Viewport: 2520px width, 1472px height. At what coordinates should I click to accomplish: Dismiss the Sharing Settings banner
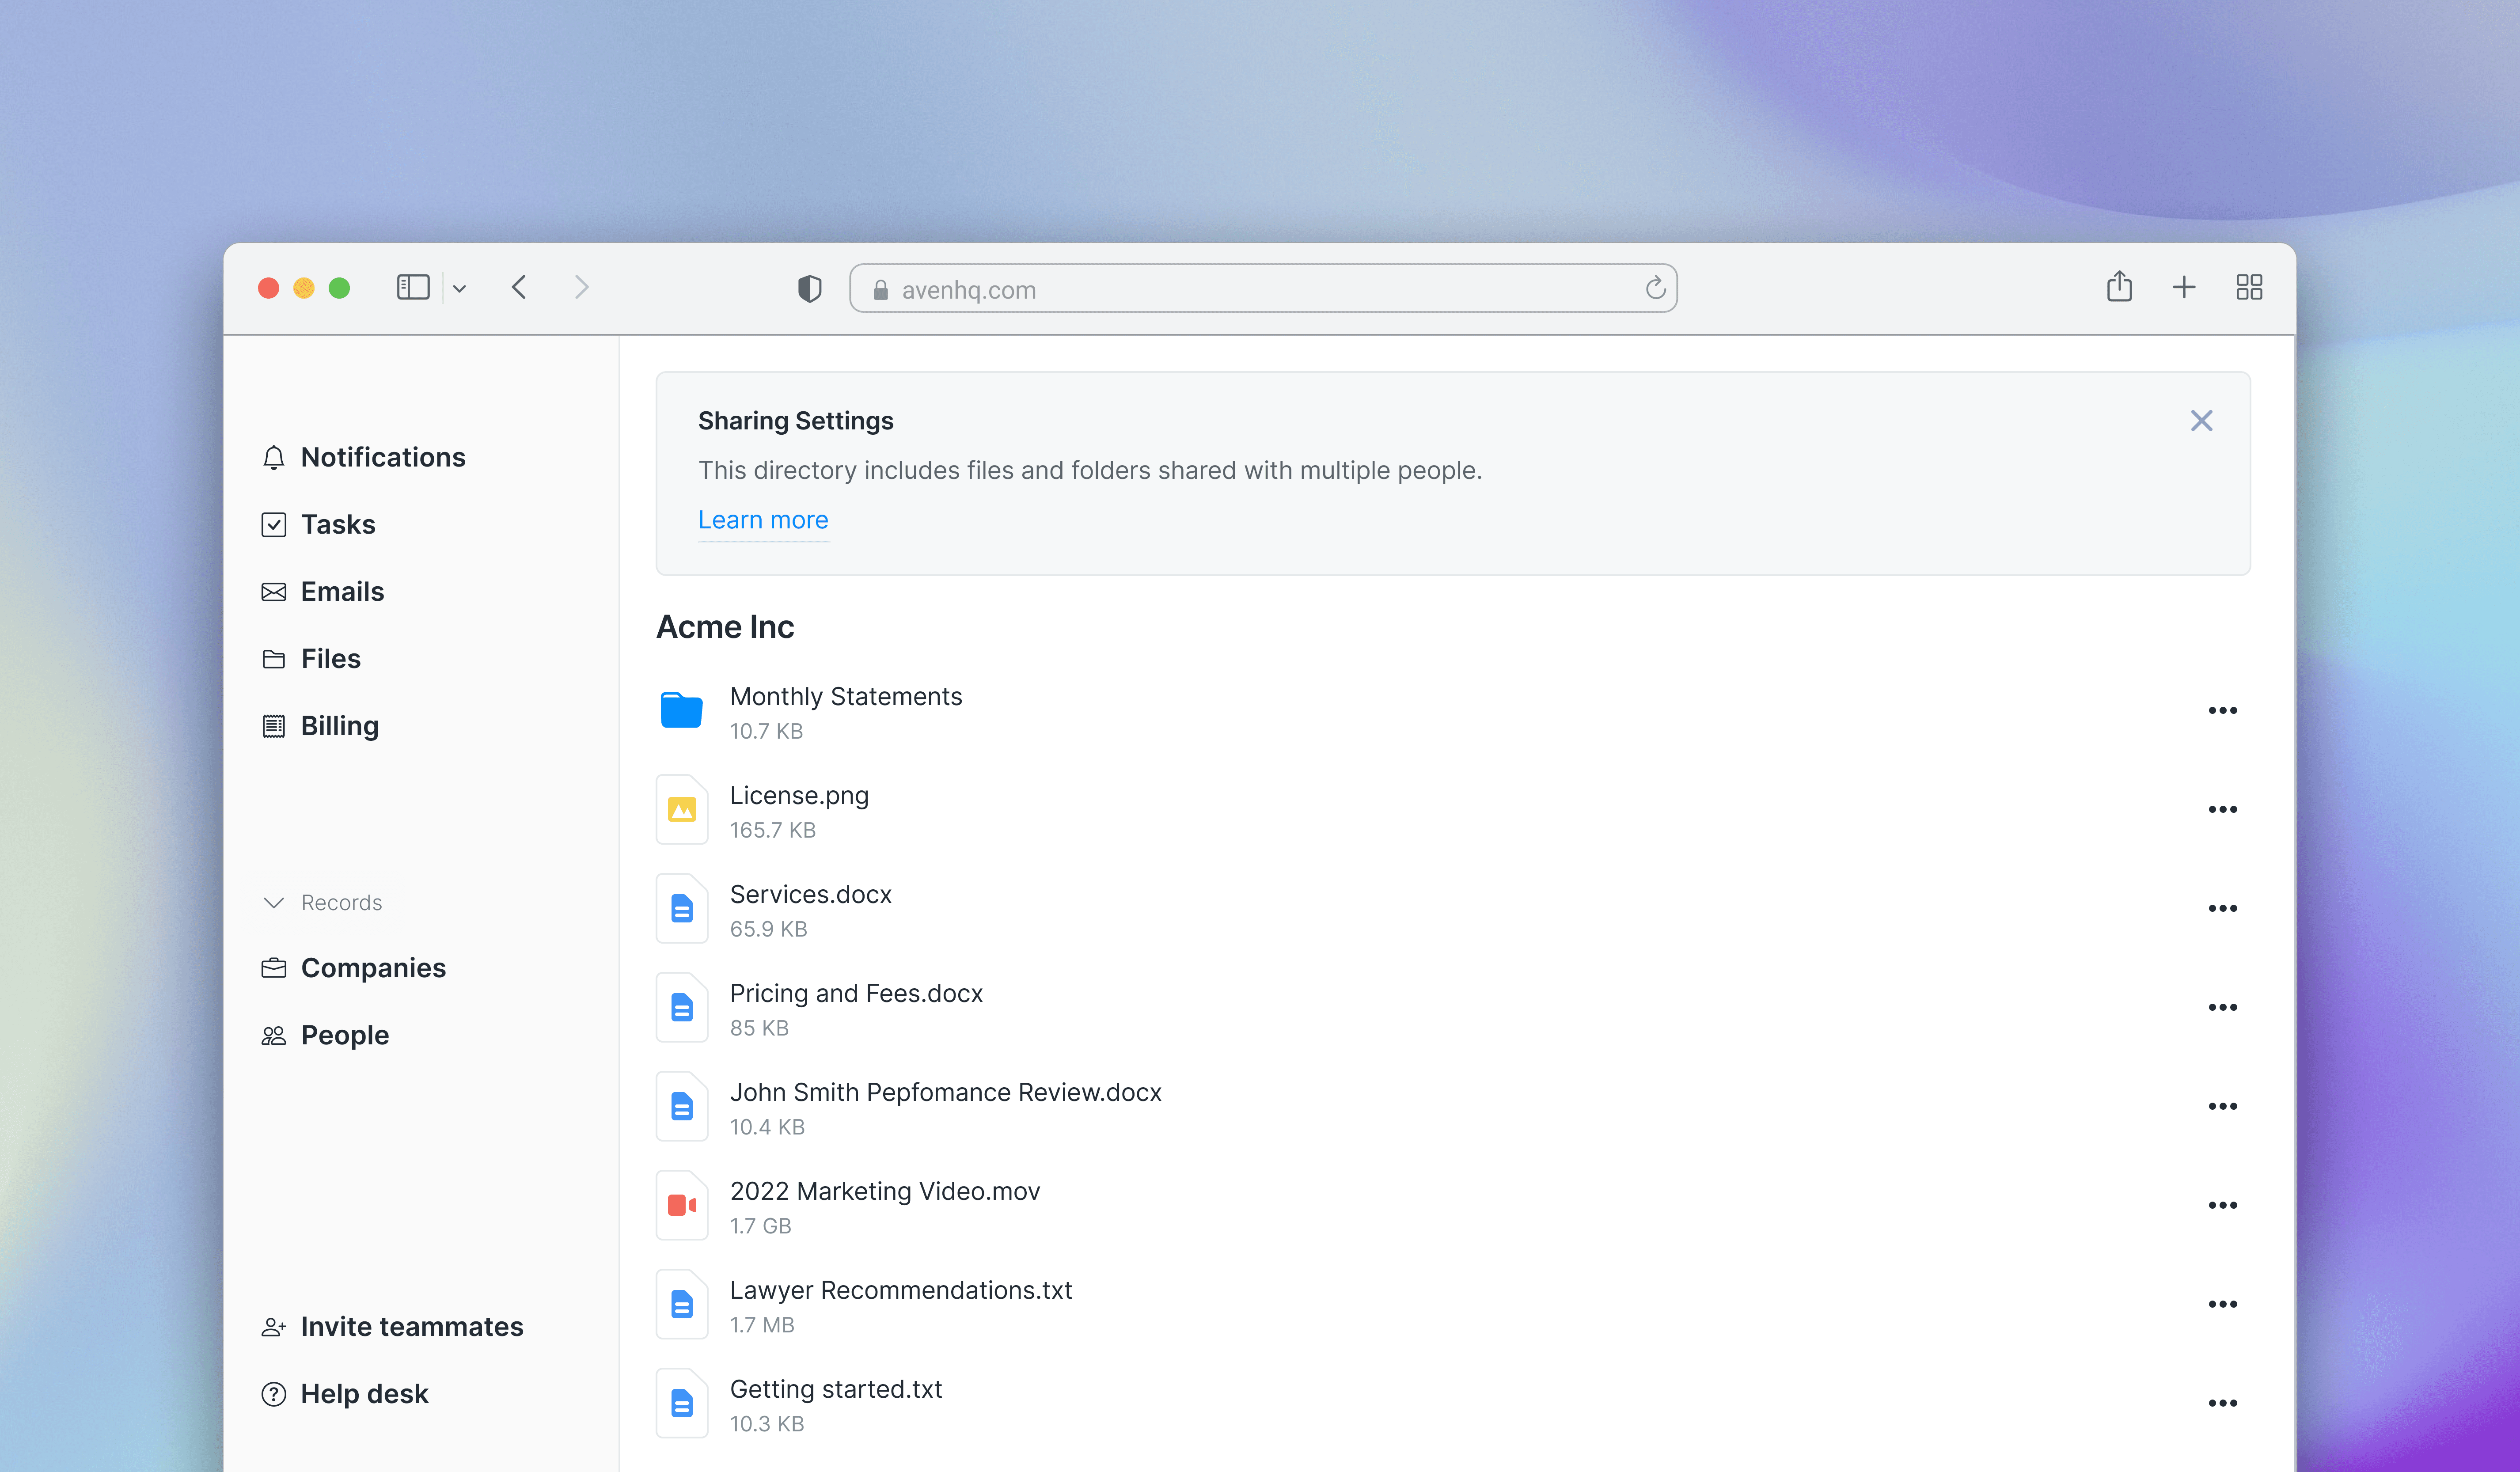tap(2201, 420)
